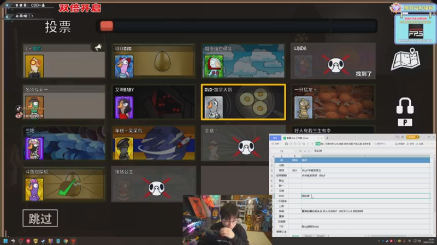
Task: Switch to the Sheet3 tab
Action: (x=321, y=236)
